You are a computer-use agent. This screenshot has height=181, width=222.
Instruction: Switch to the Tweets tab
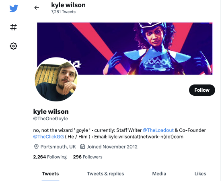[50, 174]
